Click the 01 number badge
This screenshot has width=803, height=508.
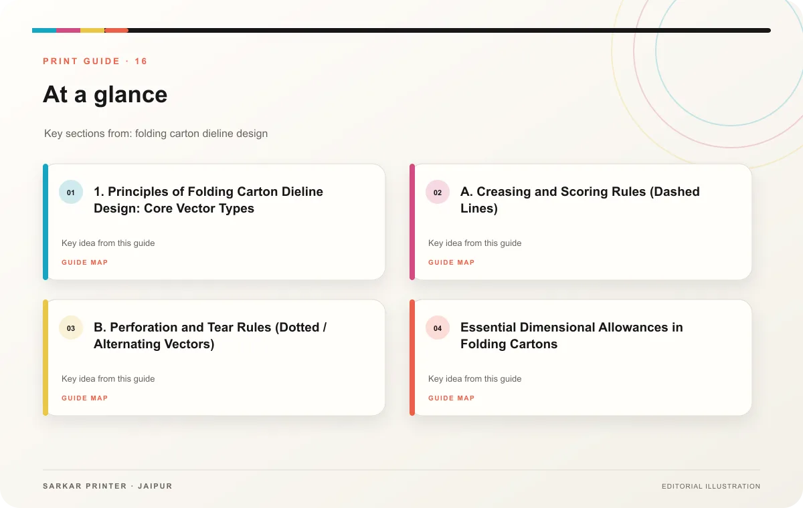point(71,193)
